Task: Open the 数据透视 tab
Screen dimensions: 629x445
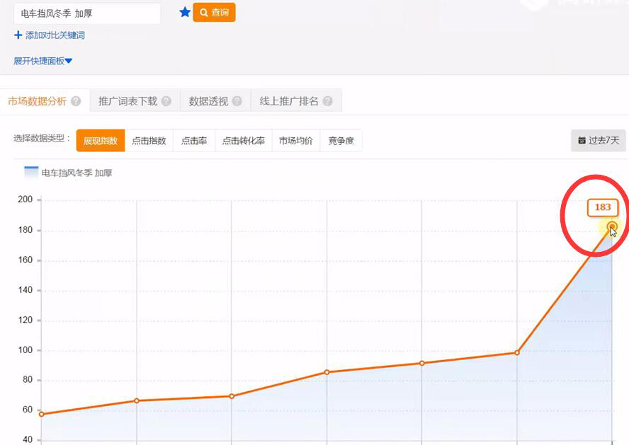Action: click(208, 101)
